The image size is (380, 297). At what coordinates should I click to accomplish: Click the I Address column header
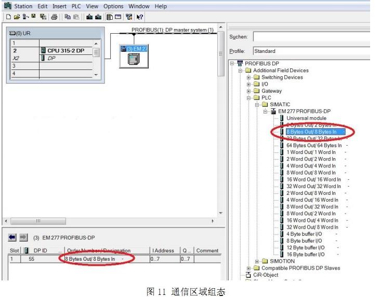[165, 250]
